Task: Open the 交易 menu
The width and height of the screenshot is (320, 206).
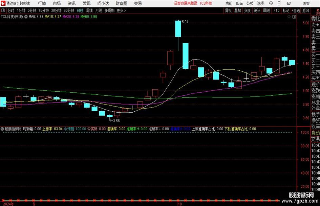Action: 138,3
